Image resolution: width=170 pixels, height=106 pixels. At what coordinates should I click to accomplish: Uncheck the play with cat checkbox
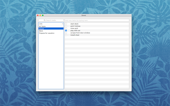pyautogui.click(x=66, y=31)
